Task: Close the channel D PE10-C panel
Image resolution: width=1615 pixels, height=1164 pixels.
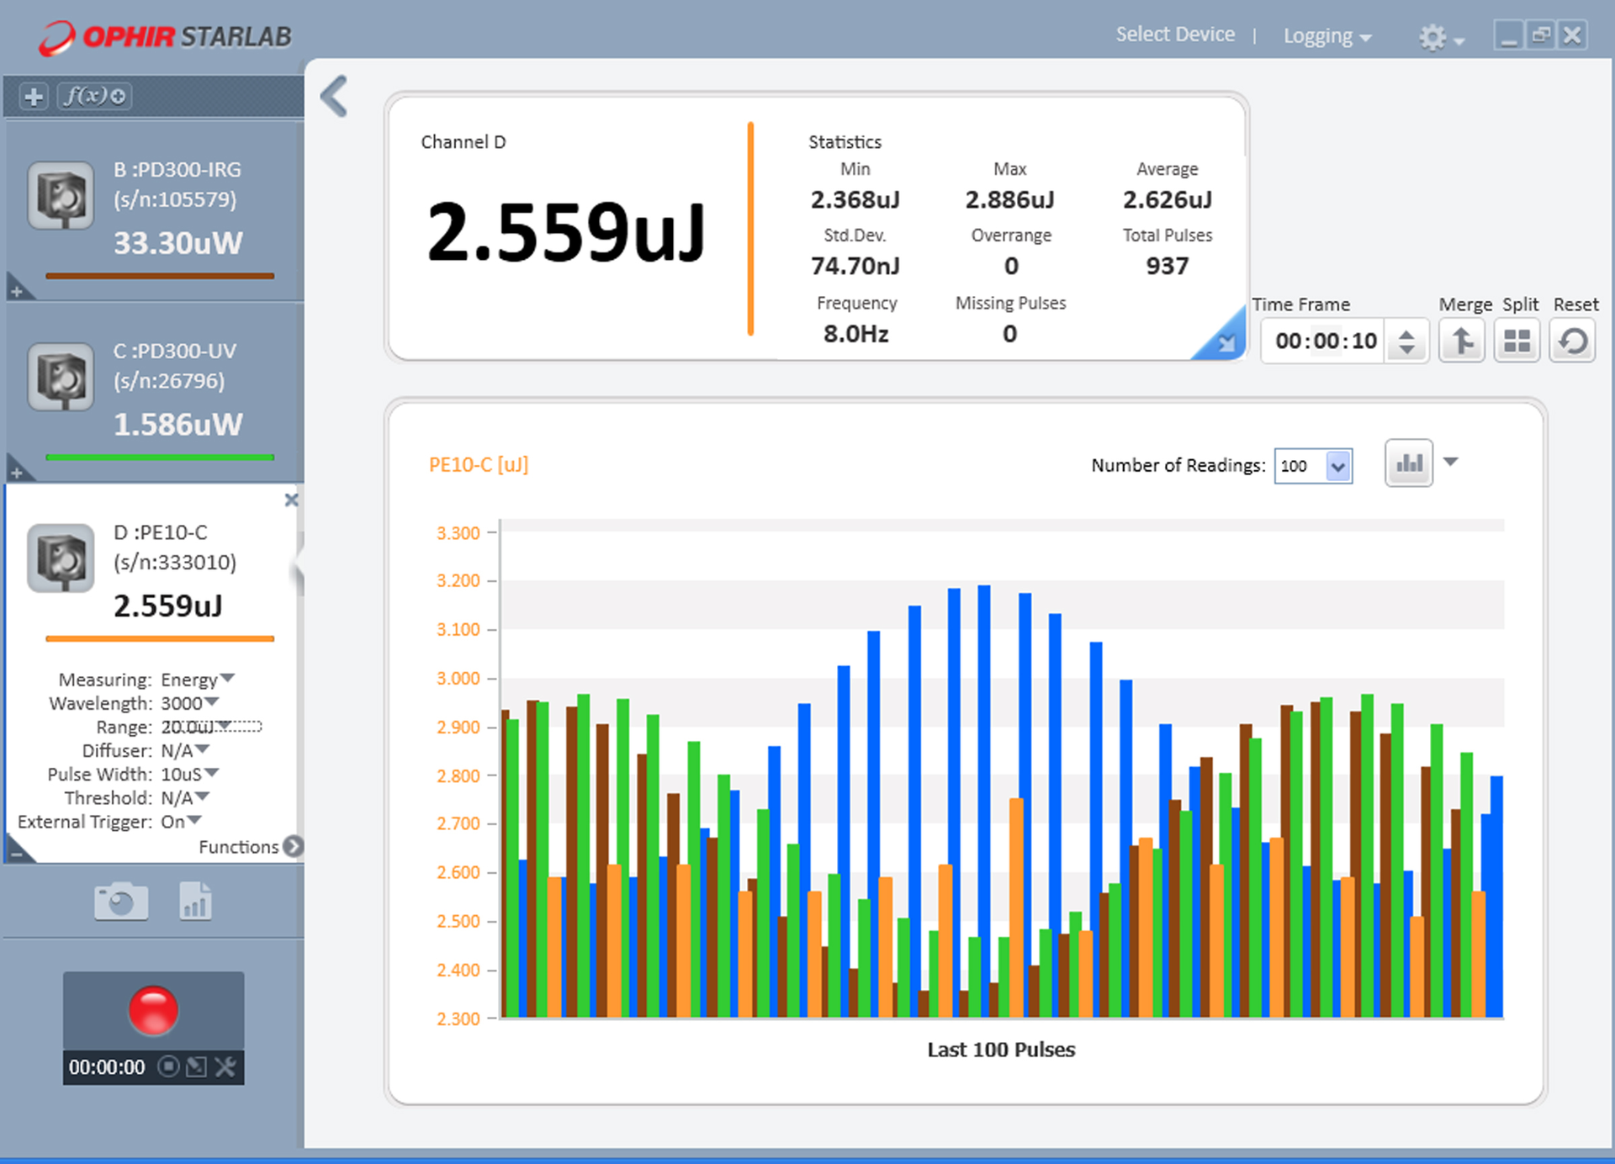Action: click(291, 500)
